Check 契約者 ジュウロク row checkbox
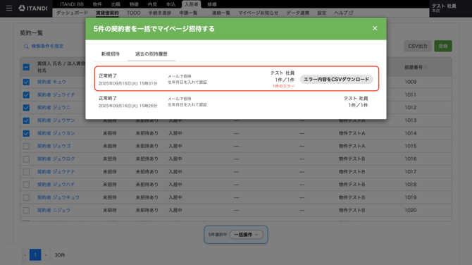 pos(26,159)
